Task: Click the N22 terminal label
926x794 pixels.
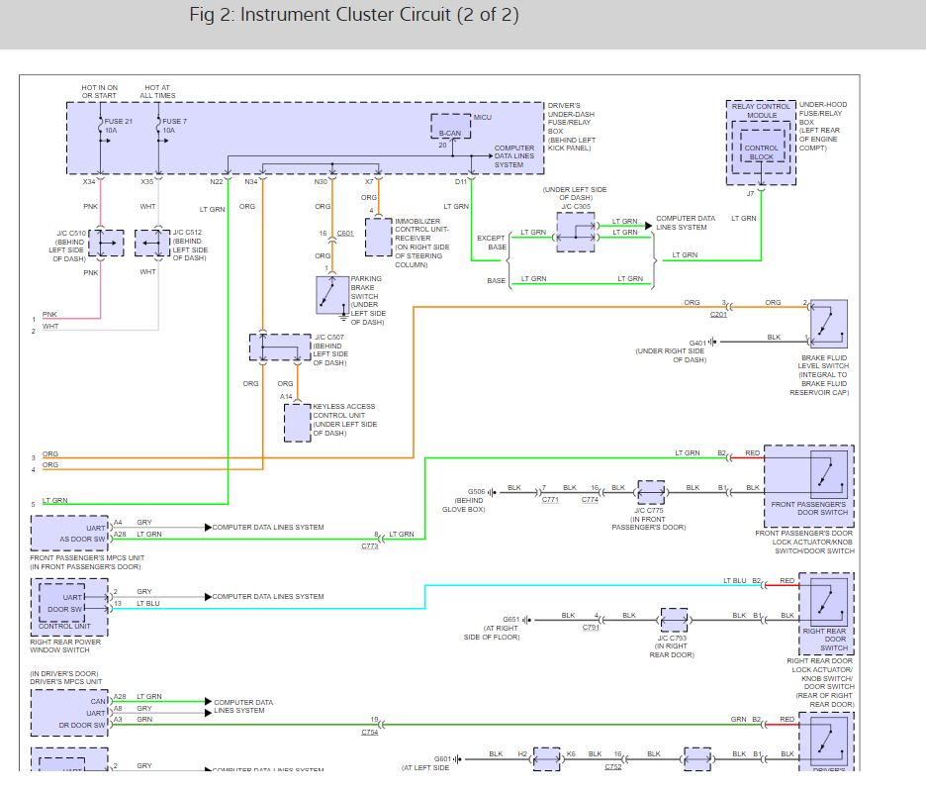Action: 217,181
